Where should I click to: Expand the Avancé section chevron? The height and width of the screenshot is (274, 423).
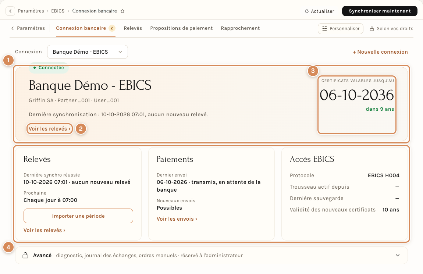[398, 255]
